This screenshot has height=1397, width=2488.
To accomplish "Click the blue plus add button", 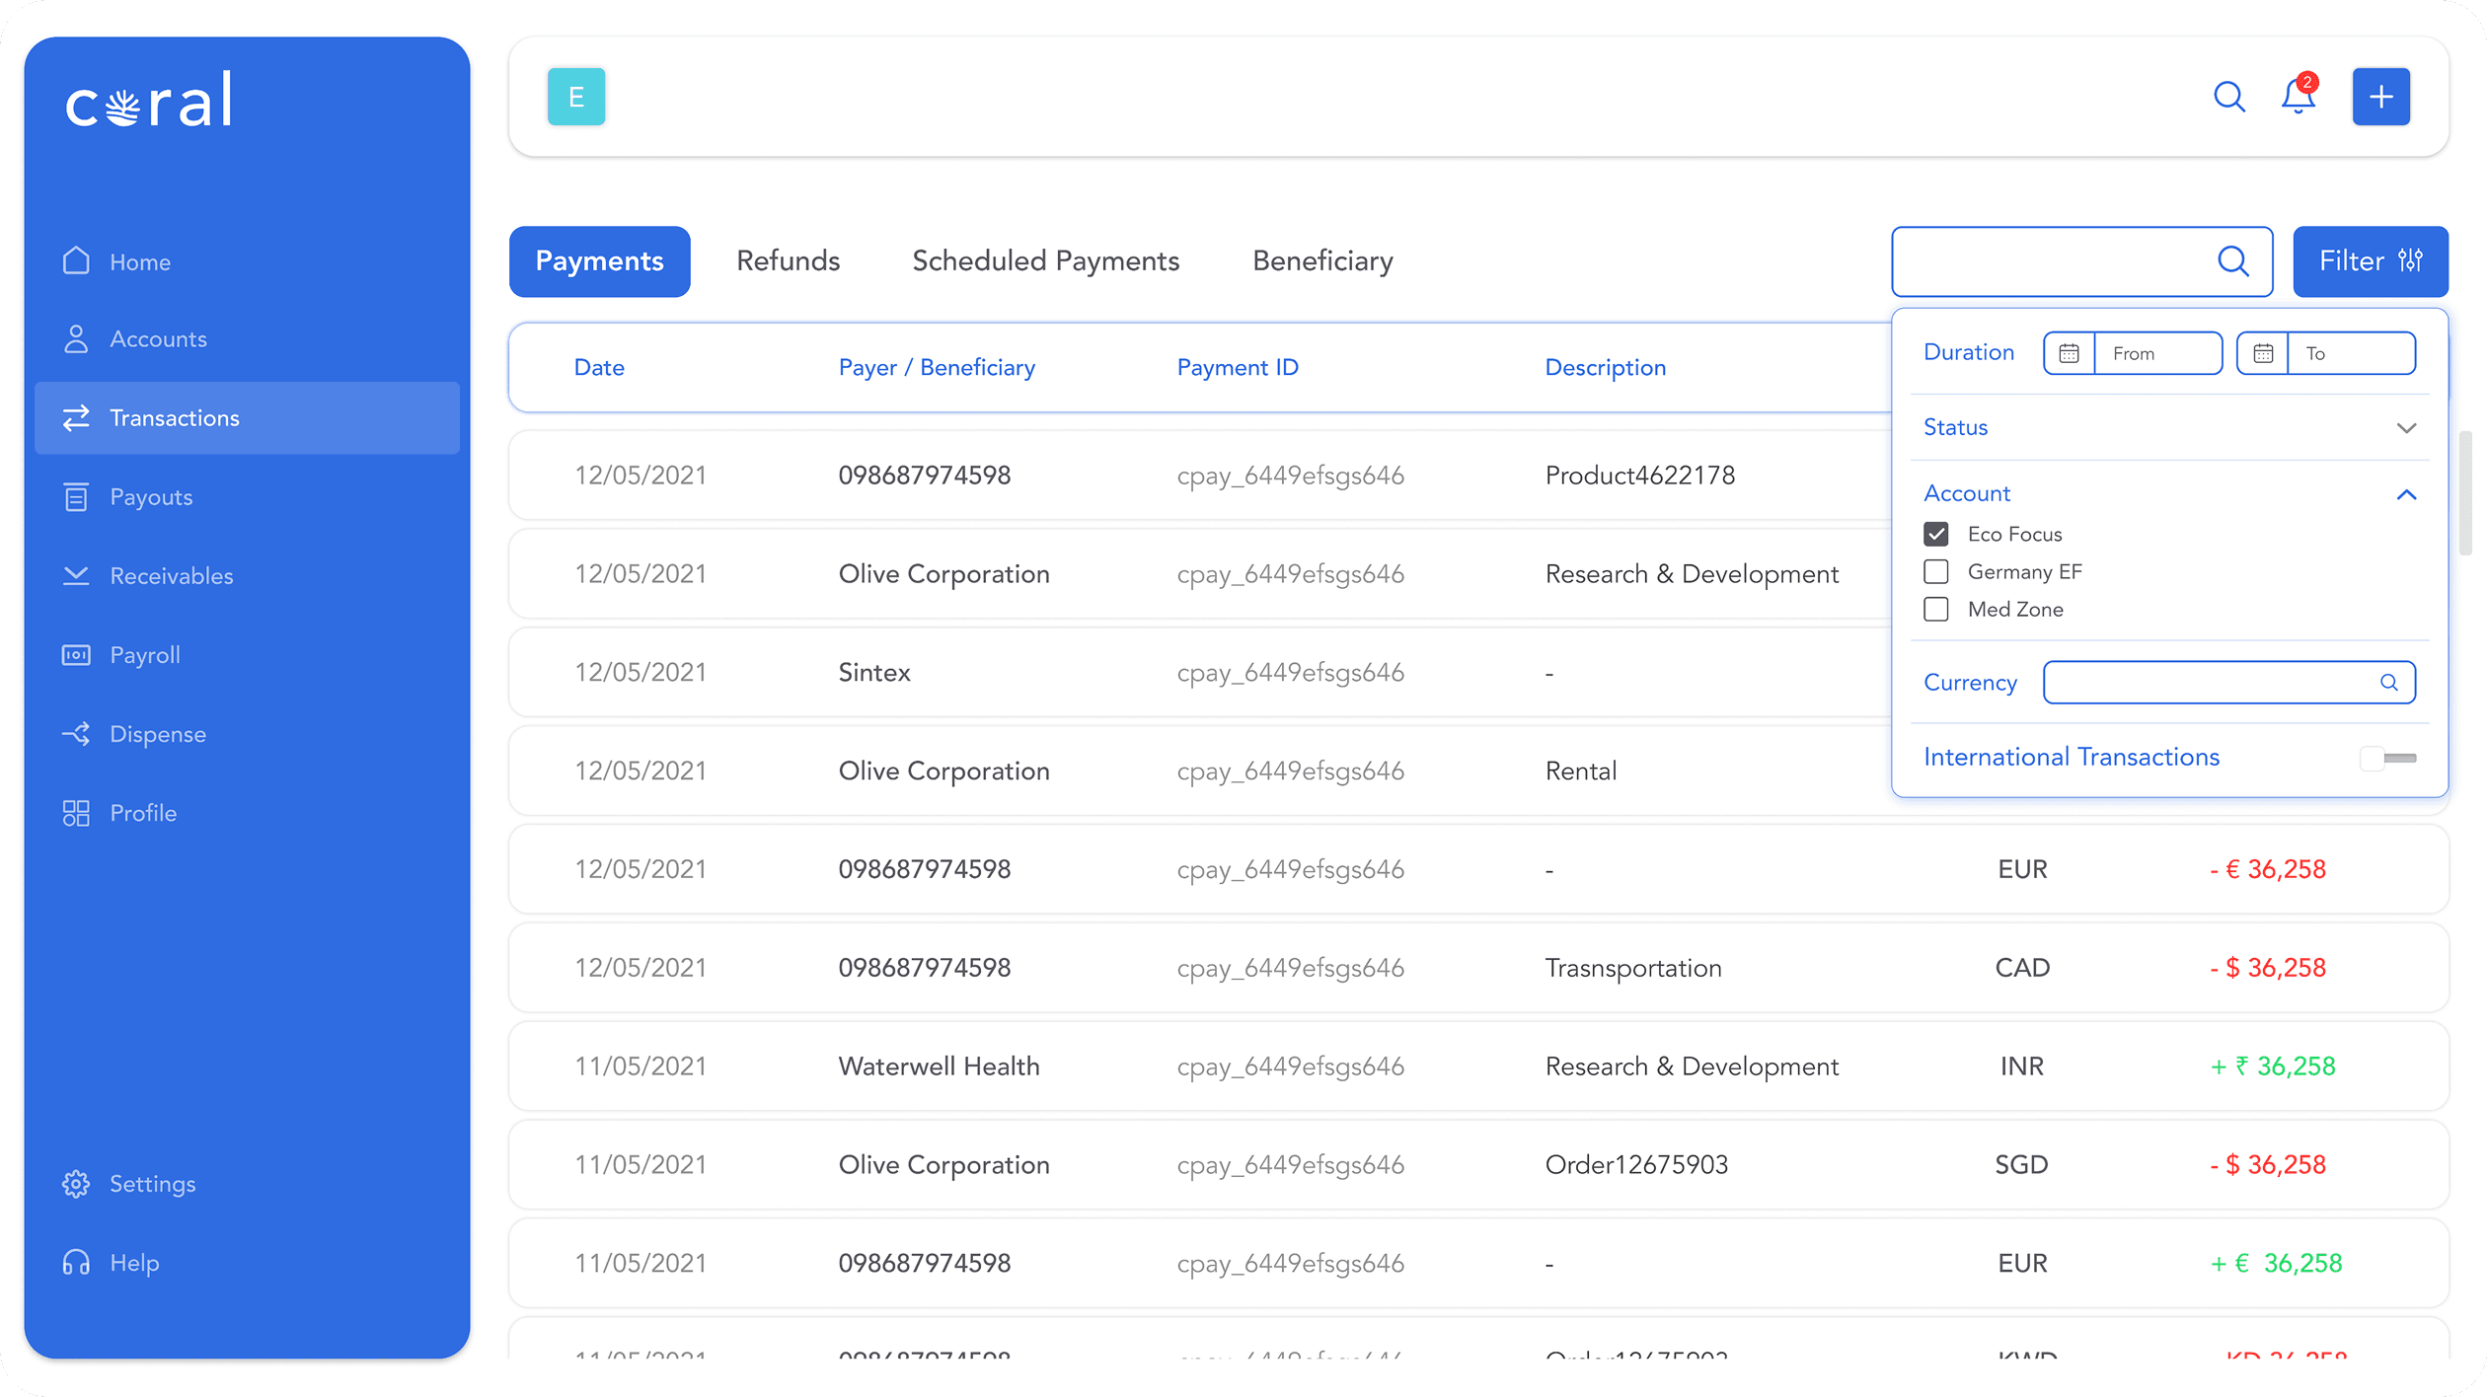I will (2380, 97).
